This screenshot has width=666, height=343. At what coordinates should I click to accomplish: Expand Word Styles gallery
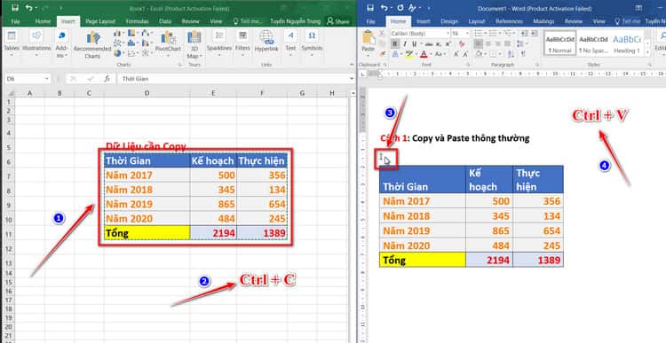647,53
